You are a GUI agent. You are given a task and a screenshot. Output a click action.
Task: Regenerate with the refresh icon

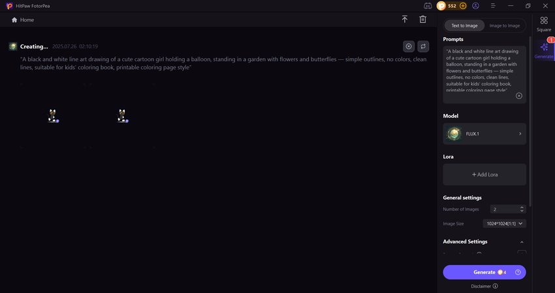pyautogui.click(x=423, y=46)
